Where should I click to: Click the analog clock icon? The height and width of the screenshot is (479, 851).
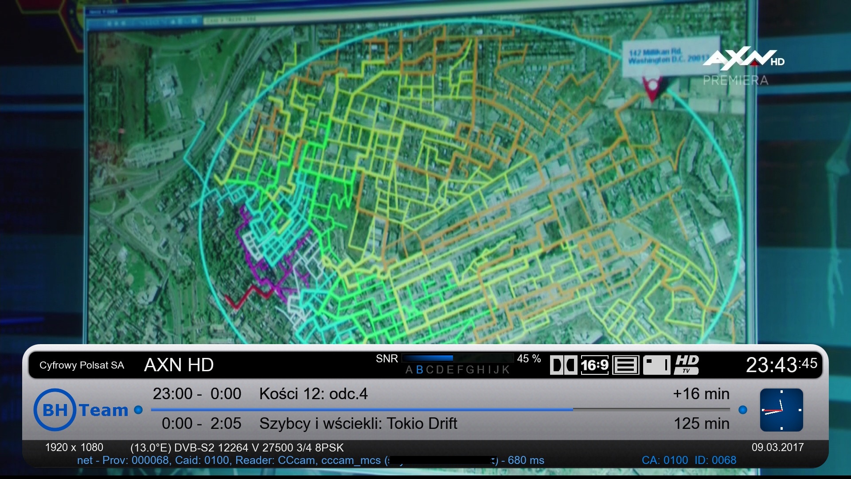(781, 410)
